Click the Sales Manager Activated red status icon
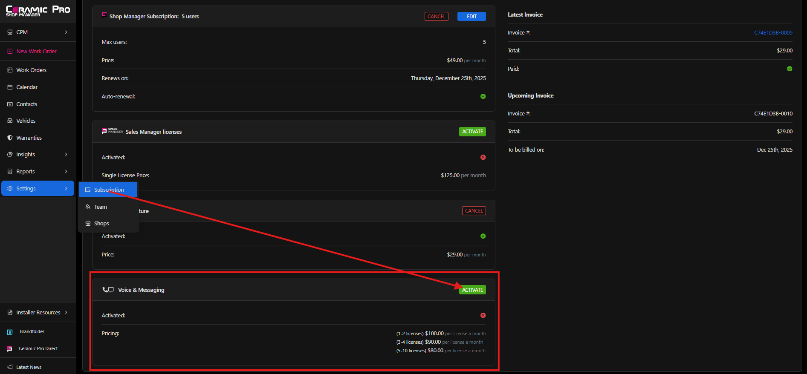 [483, 157]
